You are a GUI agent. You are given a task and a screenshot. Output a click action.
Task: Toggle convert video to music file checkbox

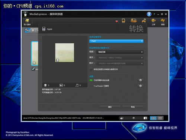pos(91,69)
